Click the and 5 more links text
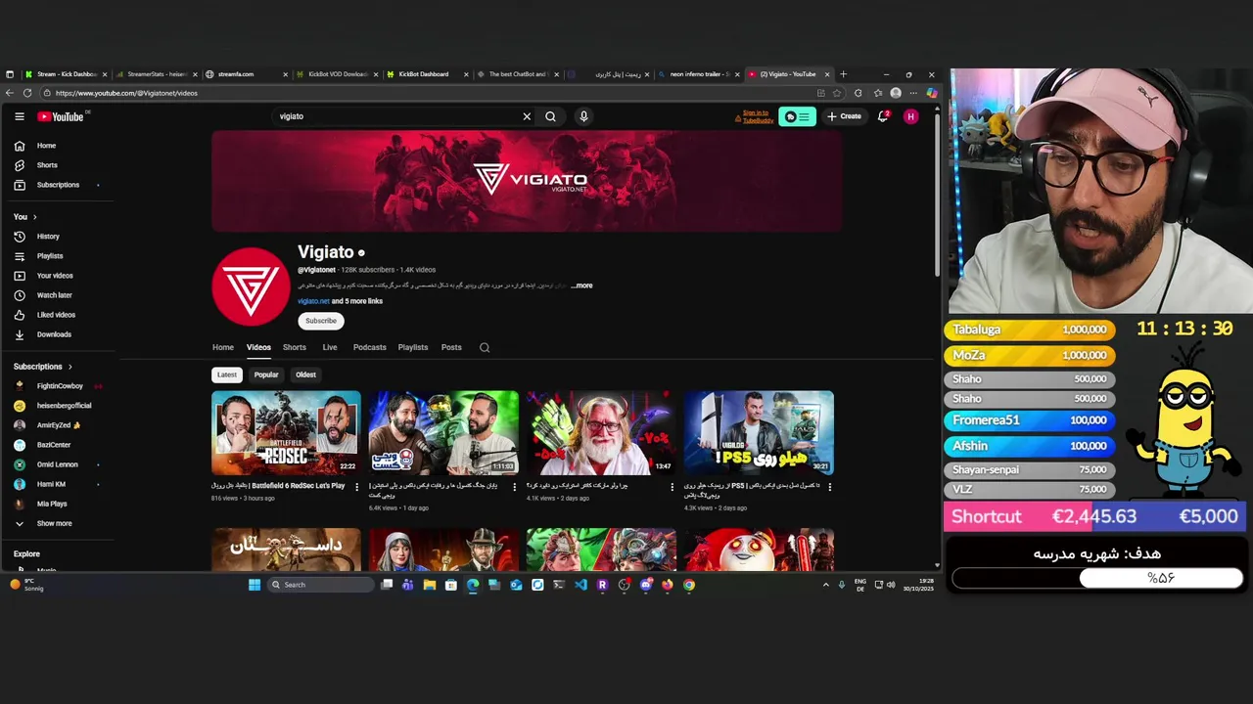The image size is (1253, 704). (x=357, y=301)
